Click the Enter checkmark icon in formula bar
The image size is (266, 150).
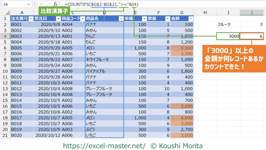[48, 4]
